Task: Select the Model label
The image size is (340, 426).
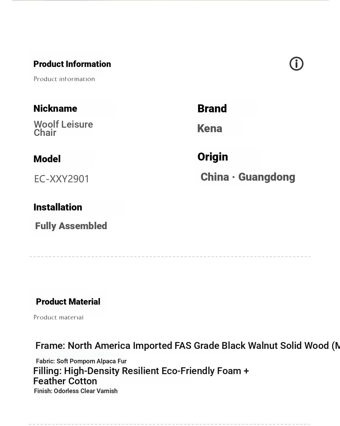Action: pyautogui.click(x=47, y=159)
